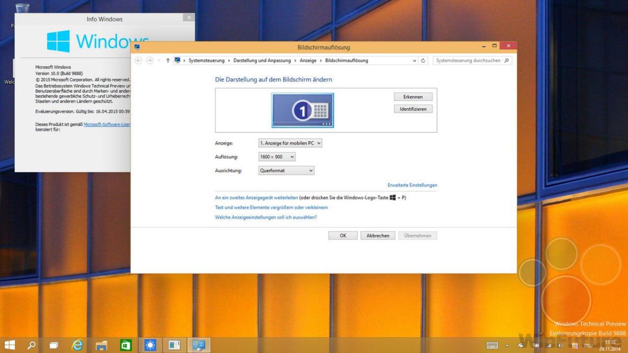Minimize the Bildschirmauflösung window
Screen dimensions: 628x353
(483, 46)
